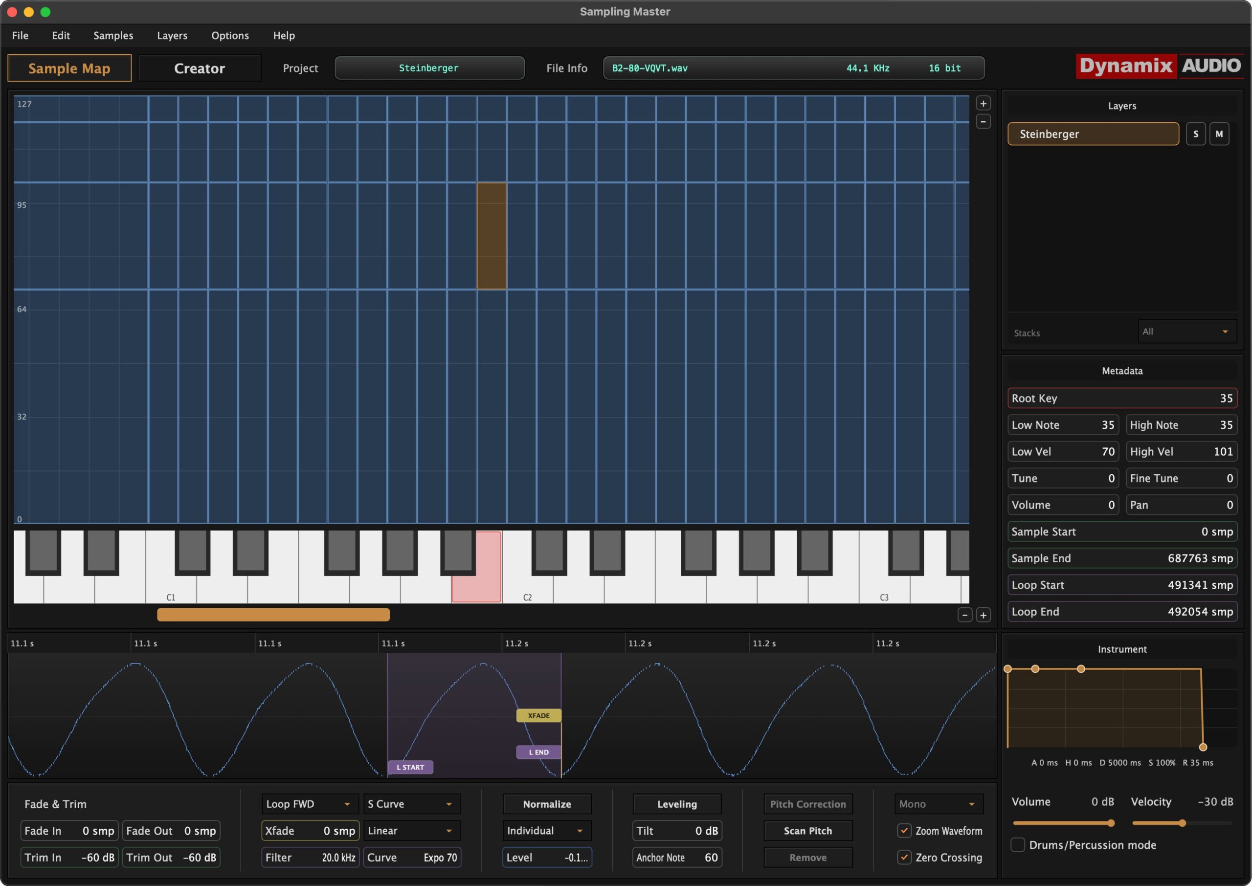Expand the Stacks All dropdown
The width and height of the screenshot is (1252, 886).
click(x=1186, y=332)
